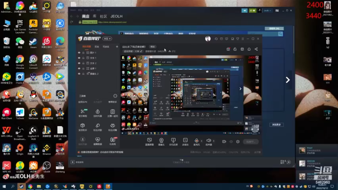Open the mode switch pill beside logo
Screen dimensions: 338x190
point(107,38)
